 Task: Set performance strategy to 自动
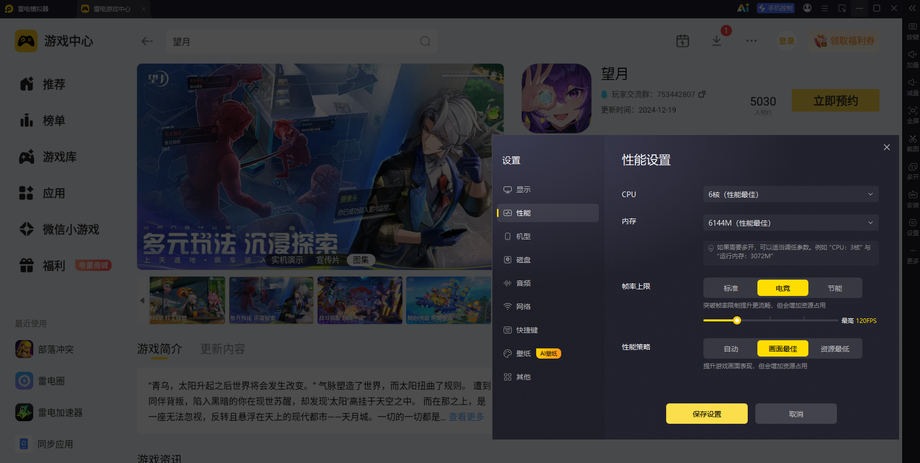(x=731, y=348)
